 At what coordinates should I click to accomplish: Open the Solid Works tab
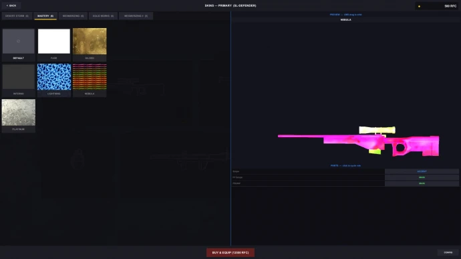(x=103, y=16)
